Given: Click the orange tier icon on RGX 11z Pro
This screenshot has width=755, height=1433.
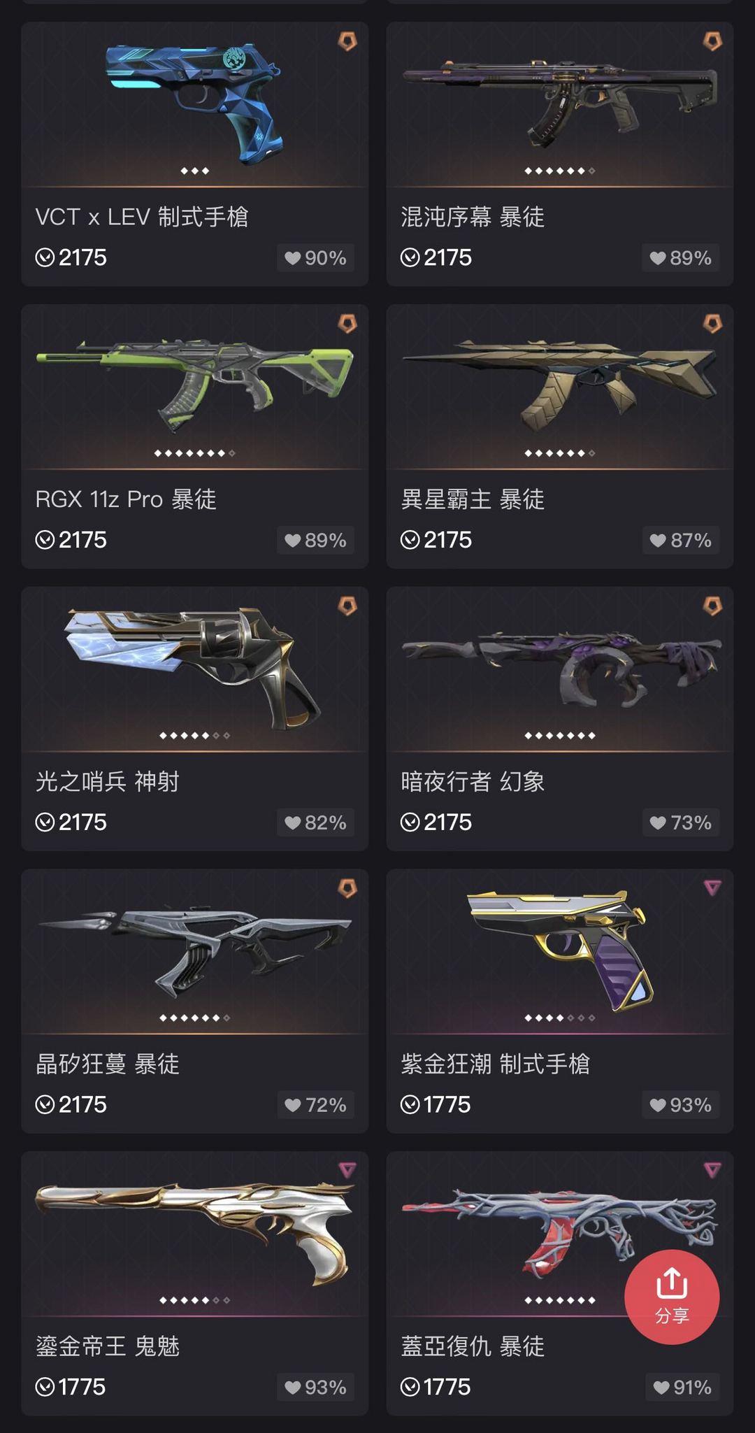Looking at the screenshot, I should coord(347,324).
